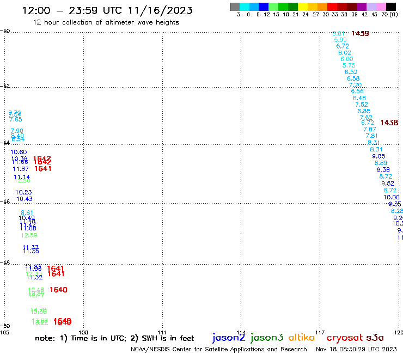Viewport: 403px width, 354px height.
Task: Click the wave height value 6.48
Action: point(359,98)
